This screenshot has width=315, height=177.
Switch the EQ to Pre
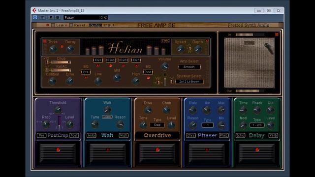coord(86,72)
